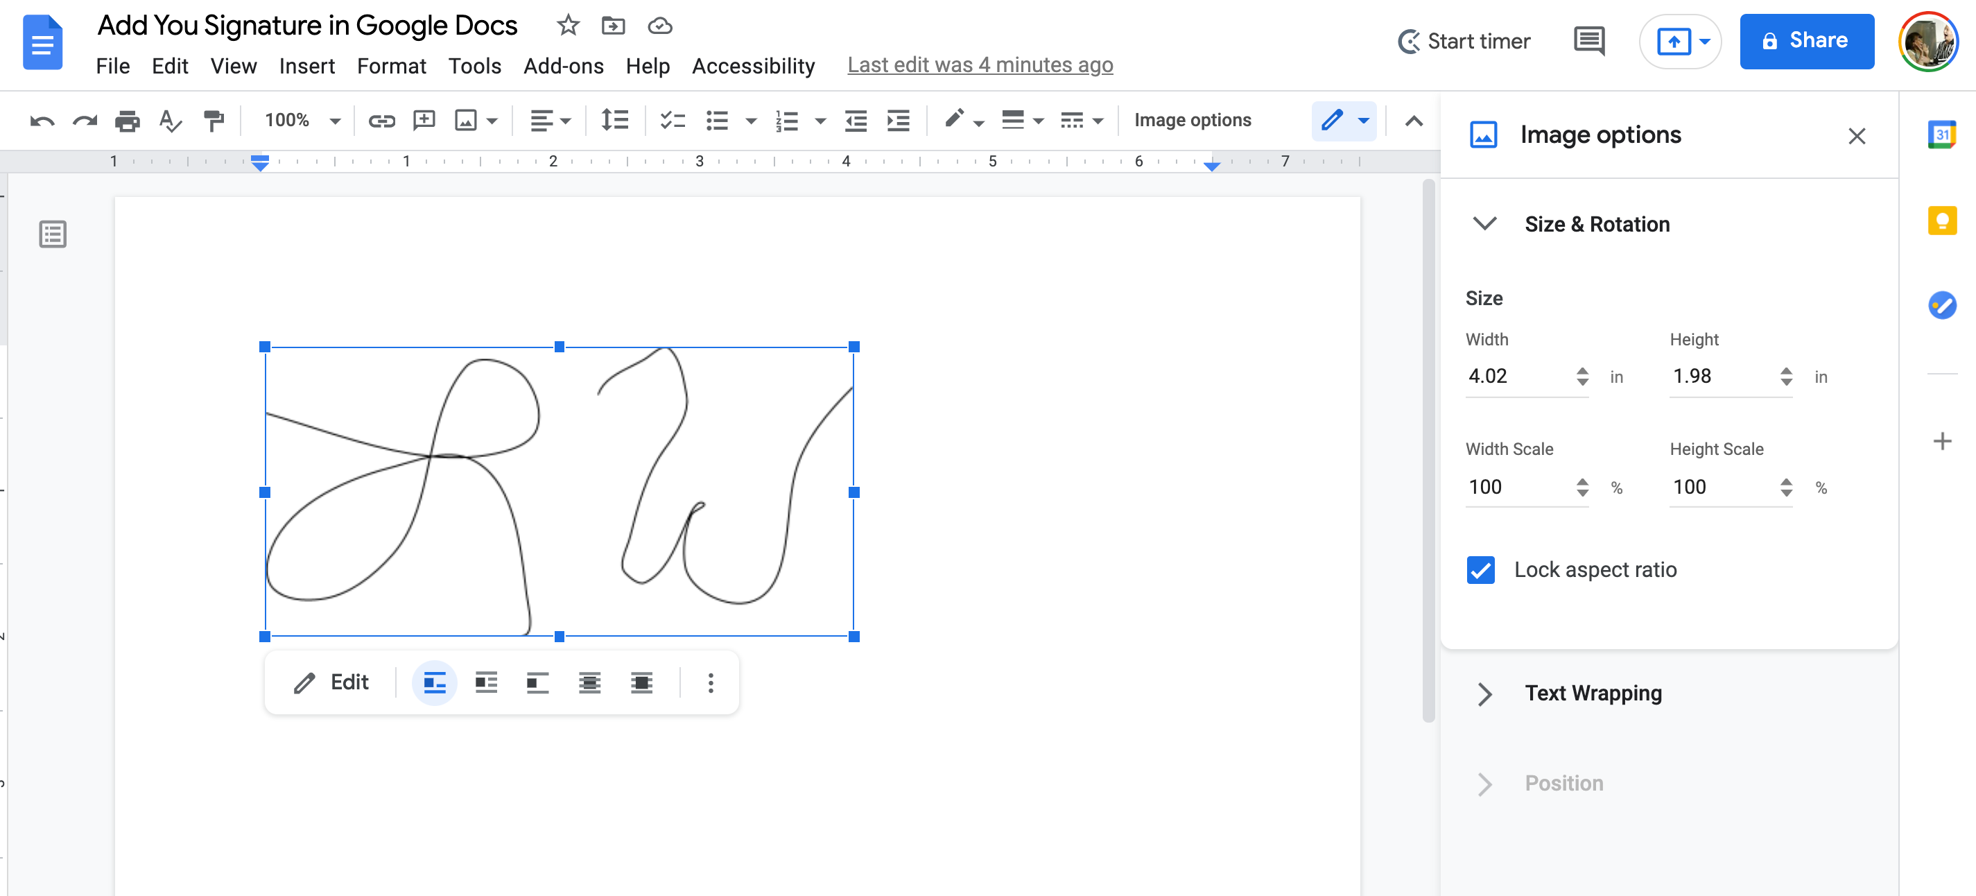This screenshot has height=896, width=1976.
Task: Select the wrap text layout icon
Action: point(487,683)
